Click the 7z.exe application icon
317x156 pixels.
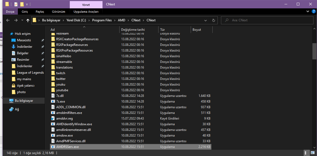tap(53, 101)
